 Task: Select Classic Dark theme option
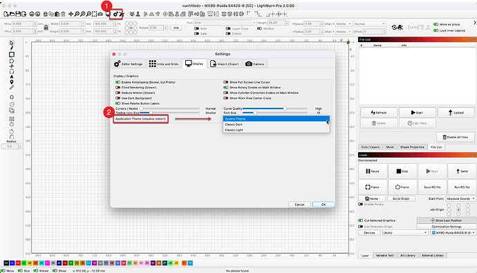pyautogui.click(x=277, y=124)
